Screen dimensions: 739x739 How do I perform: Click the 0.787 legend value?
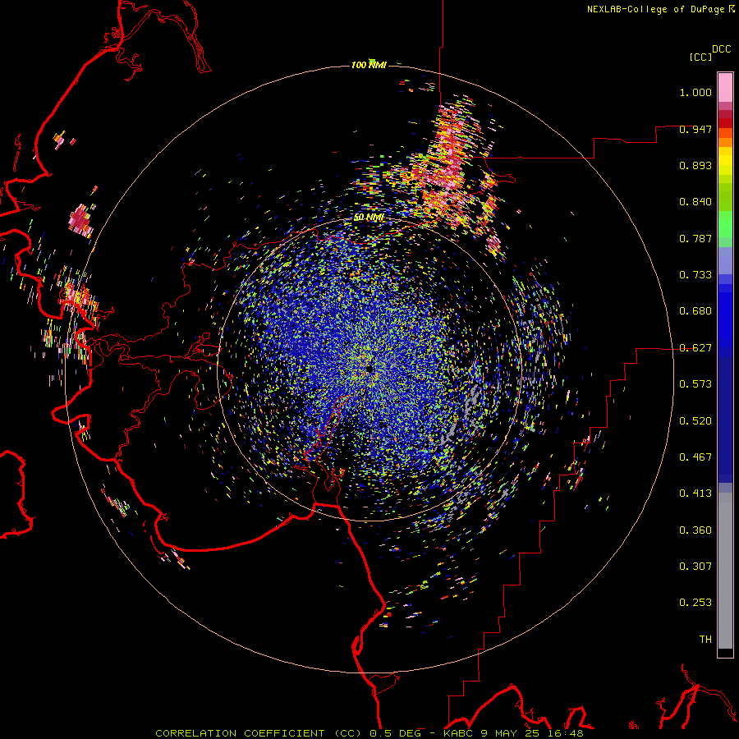pyautogui.click(x=695, y=238)
